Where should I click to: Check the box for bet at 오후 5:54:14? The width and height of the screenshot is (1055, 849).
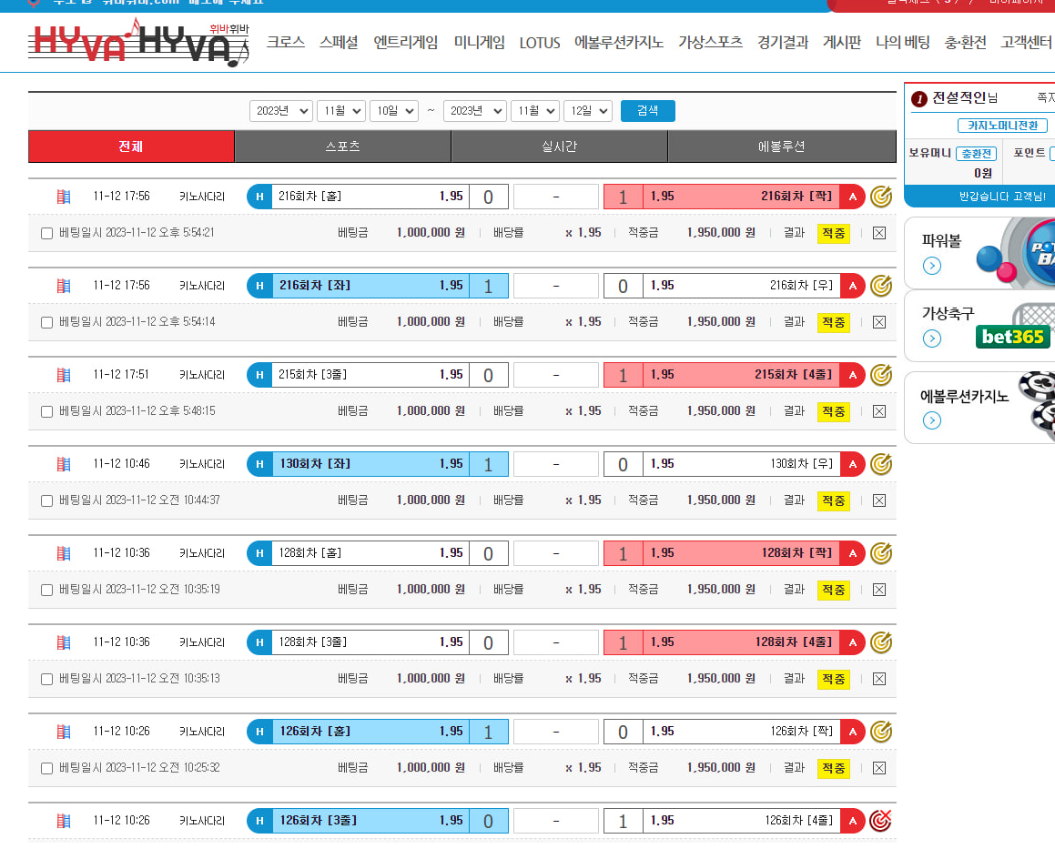pyautogui.click(x=47, y=322)
